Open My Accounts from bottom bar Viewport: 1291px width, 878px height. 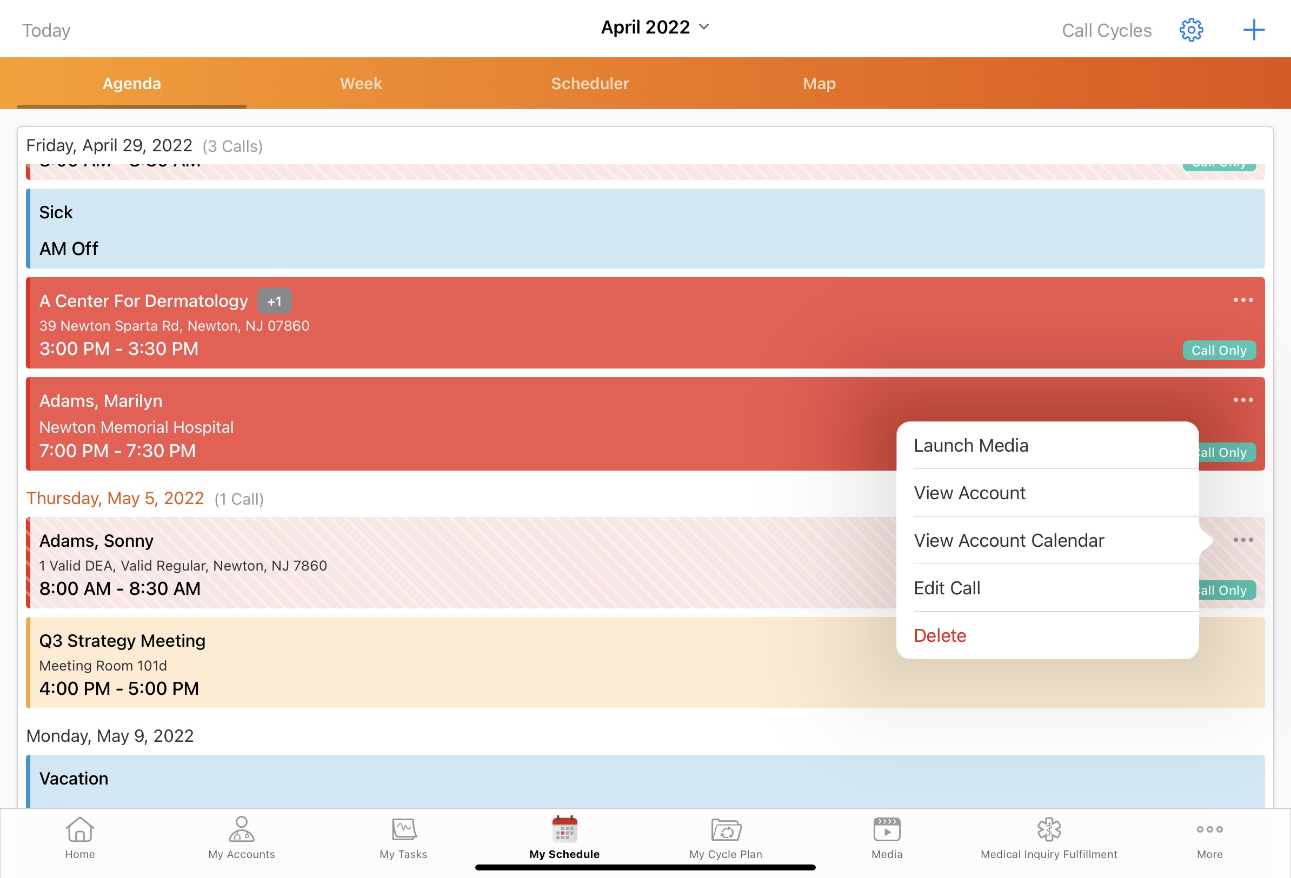[x=242, y=837]
